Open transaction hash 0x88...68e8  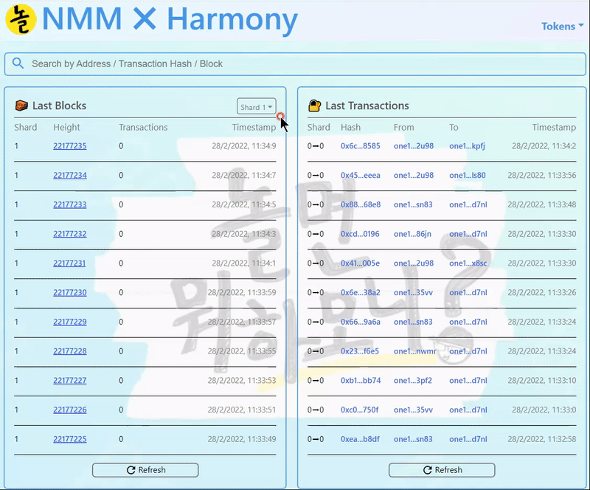(x=361, y=204)
